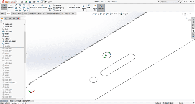Click the Print icon in title toolbar
Screen dimensions: 195x104
coord(34,2)
